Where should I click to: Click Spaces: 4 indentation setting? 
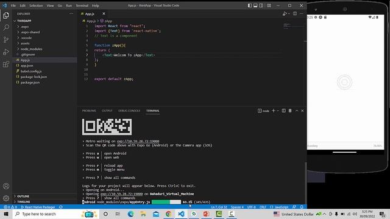(237, 207)
